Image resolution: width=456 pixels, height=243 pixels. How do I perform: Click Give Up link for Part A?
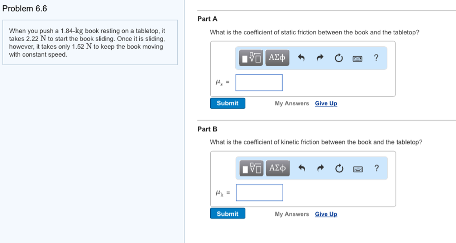[x=326, y=103]
